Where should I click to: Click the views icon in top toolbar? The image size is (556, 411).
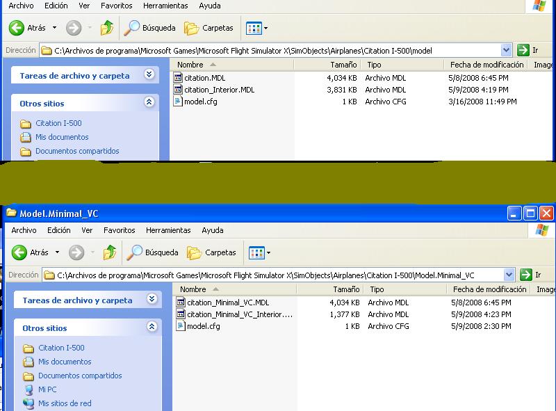coord(253,29)
